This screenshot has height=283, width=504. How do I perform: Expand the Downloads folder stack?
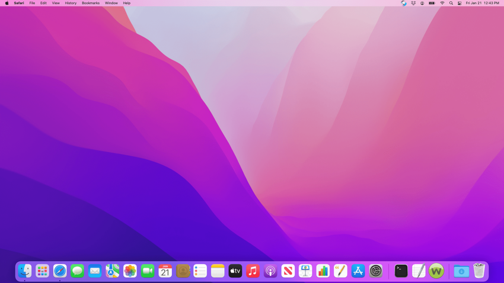click(x=461, y=271)
